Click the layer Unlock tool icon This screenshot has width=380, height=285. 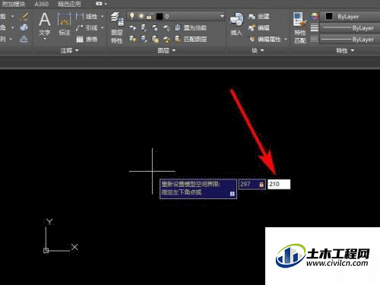coord(166,40)
